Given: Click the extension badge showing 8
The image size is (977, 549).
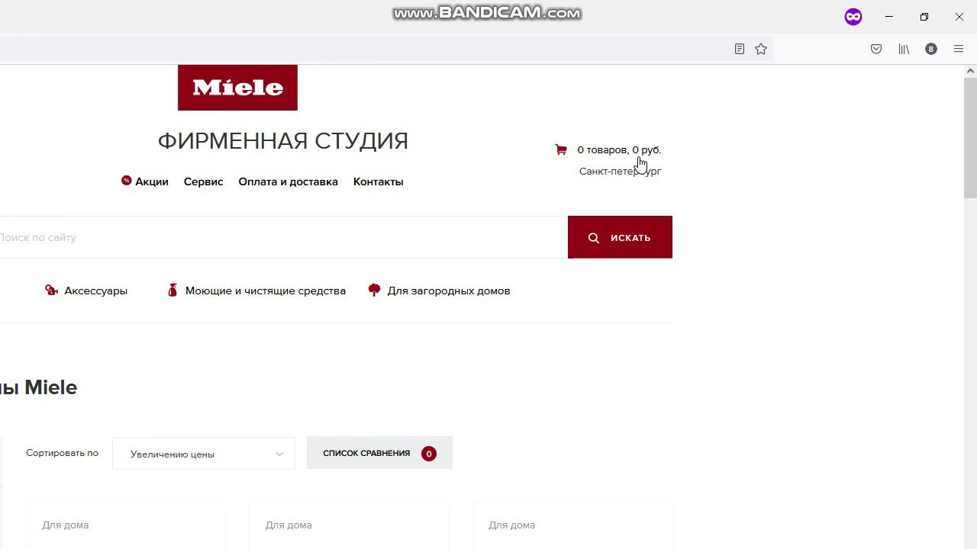Looking at the screenshot, I should point(931,49).
